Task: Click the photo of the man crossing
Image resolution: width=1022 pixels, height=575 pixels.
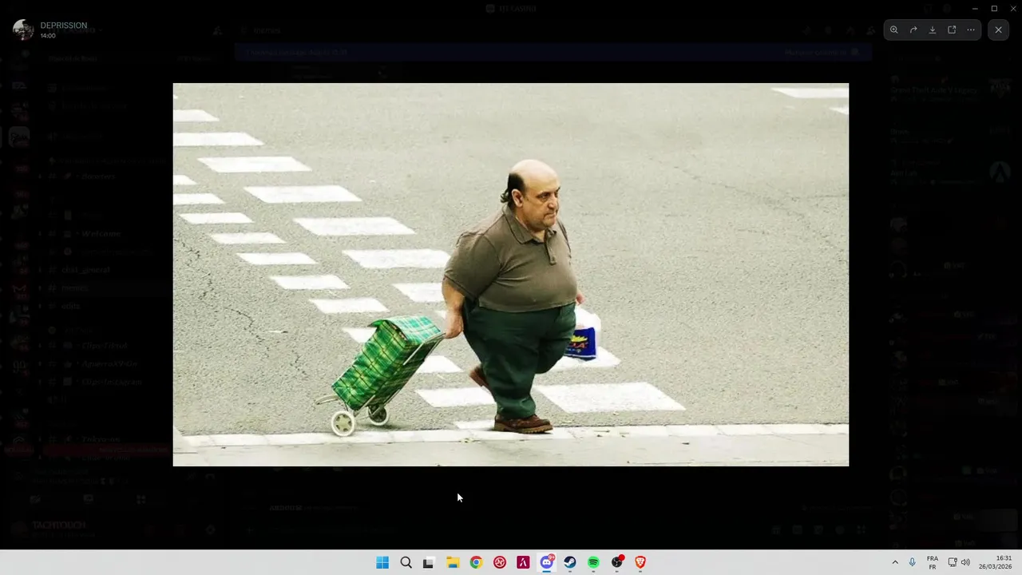Action: pyautogui.click(x=511, y=274)
